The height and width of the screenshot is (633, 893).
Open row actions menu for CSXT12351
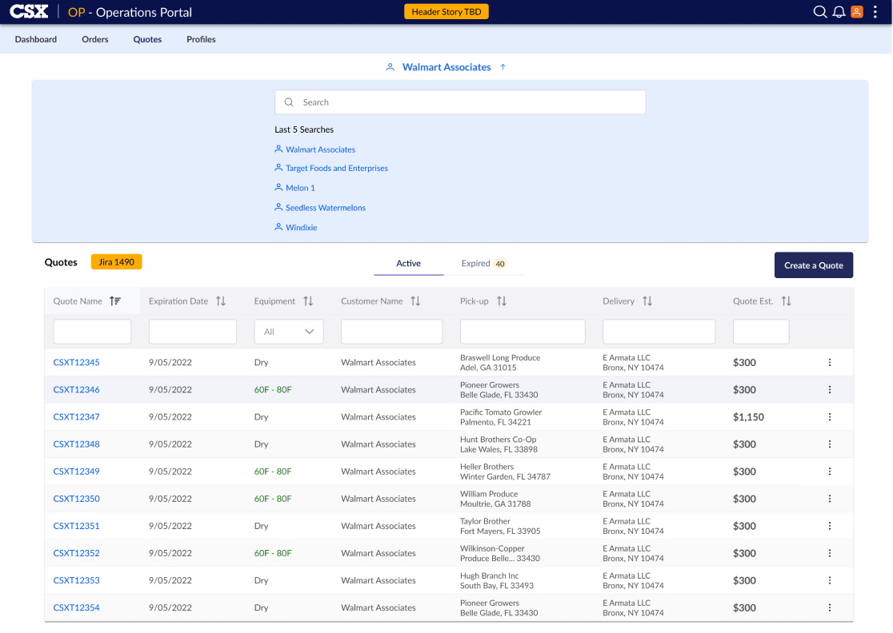pyautogui.click(x=830, y=526)
